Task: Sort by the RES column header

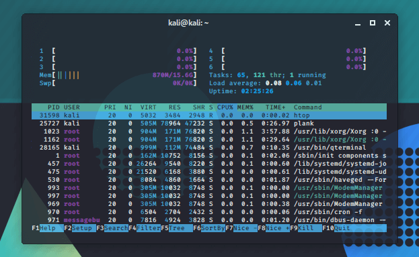Action: point(174,107)
